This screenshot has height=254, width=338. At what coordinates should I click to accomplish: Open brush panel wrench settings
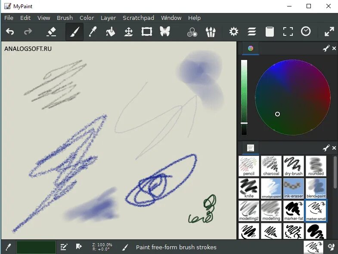click(326, 148)
